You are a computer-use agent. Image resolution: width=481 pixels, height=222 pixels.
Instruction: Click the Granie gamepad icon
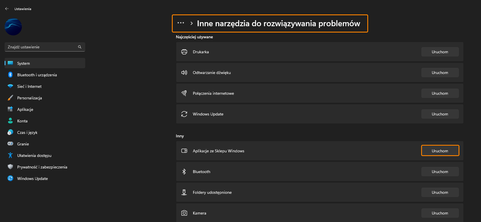10,143
